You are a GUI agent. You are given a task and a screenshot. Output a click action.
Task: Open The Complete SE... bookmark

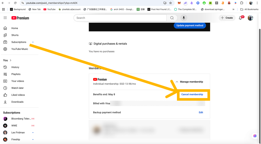pos(185,9)
